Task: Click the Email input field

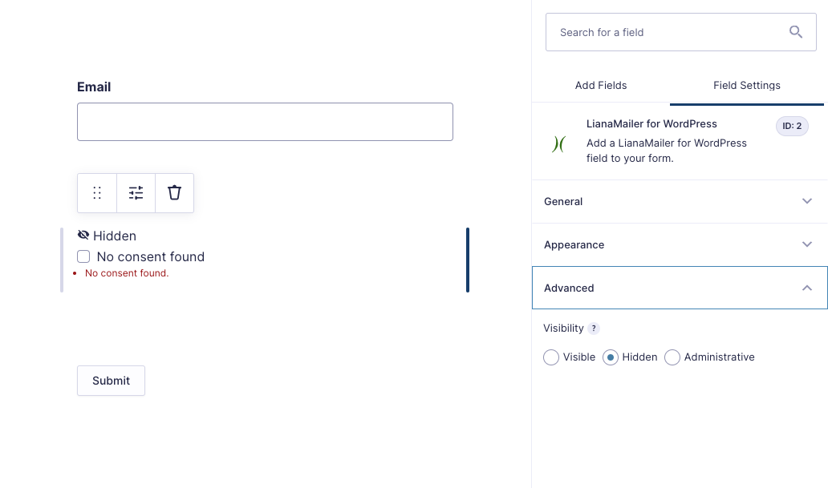Action: [265, 122]
